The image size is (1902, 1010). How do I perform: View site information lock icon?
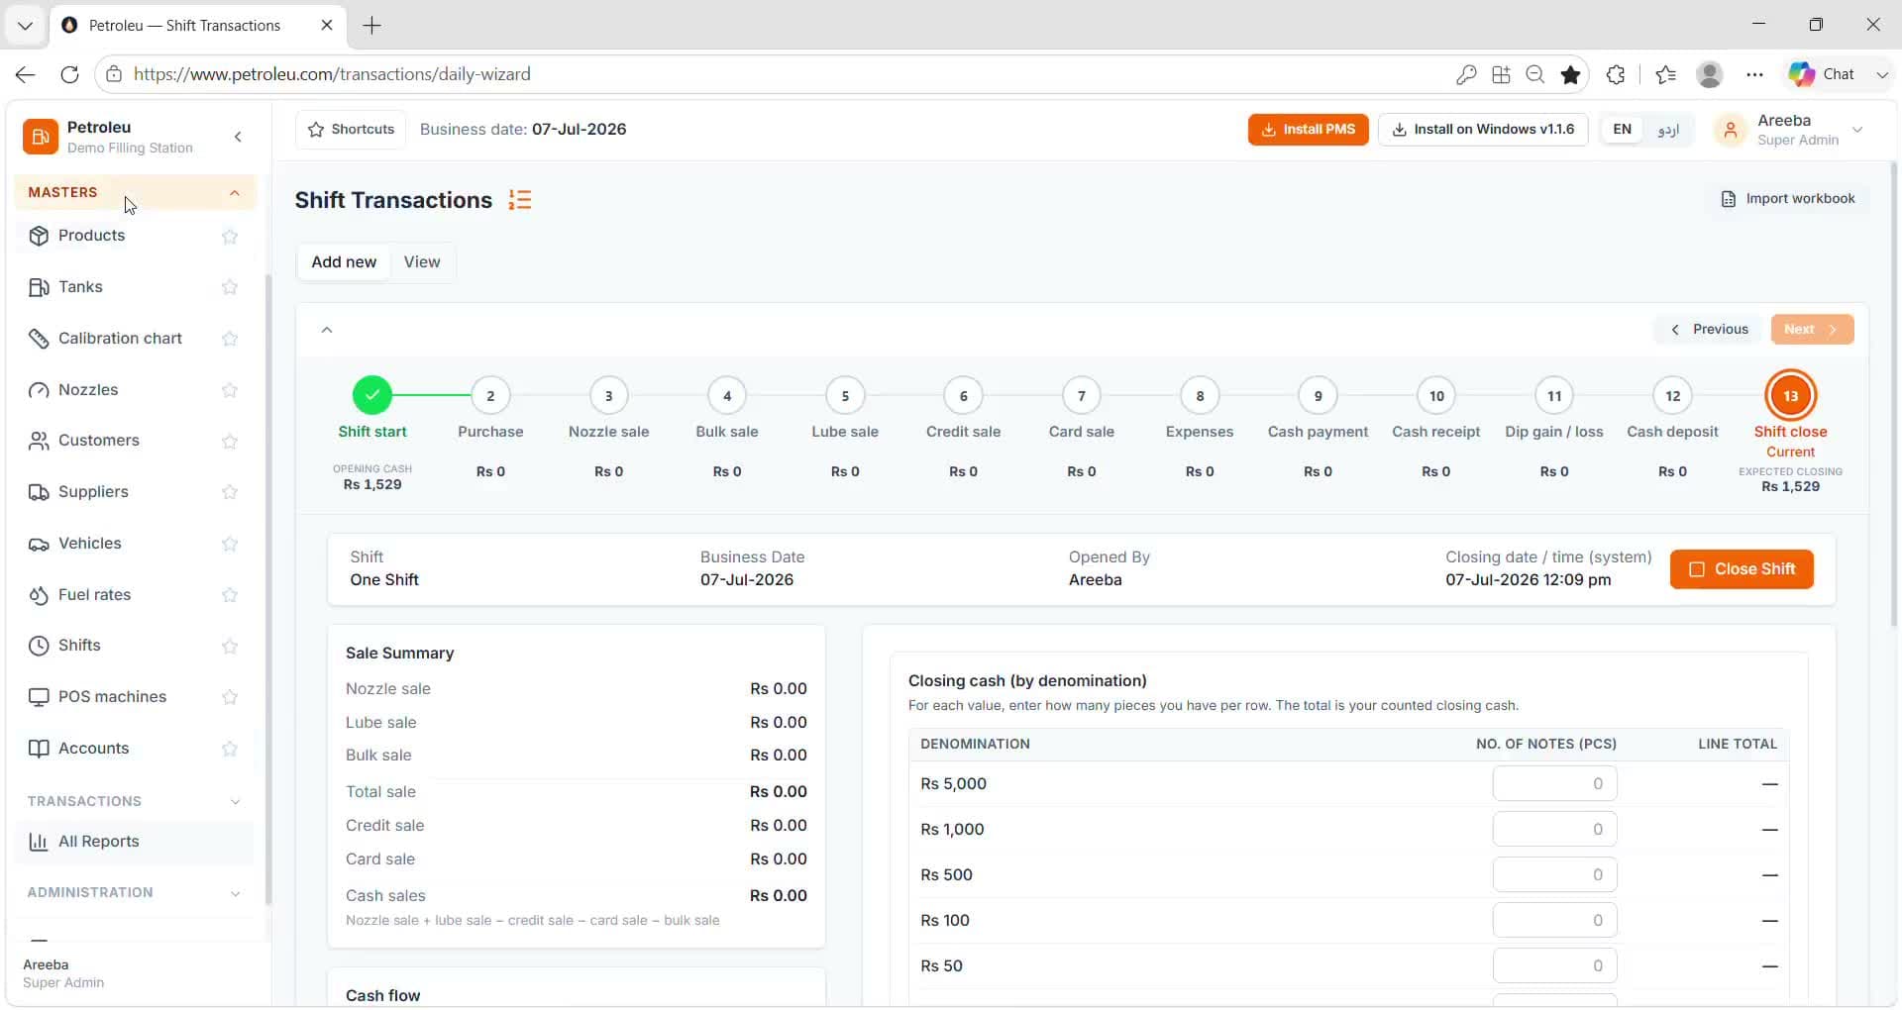click(x=114, y=74)
